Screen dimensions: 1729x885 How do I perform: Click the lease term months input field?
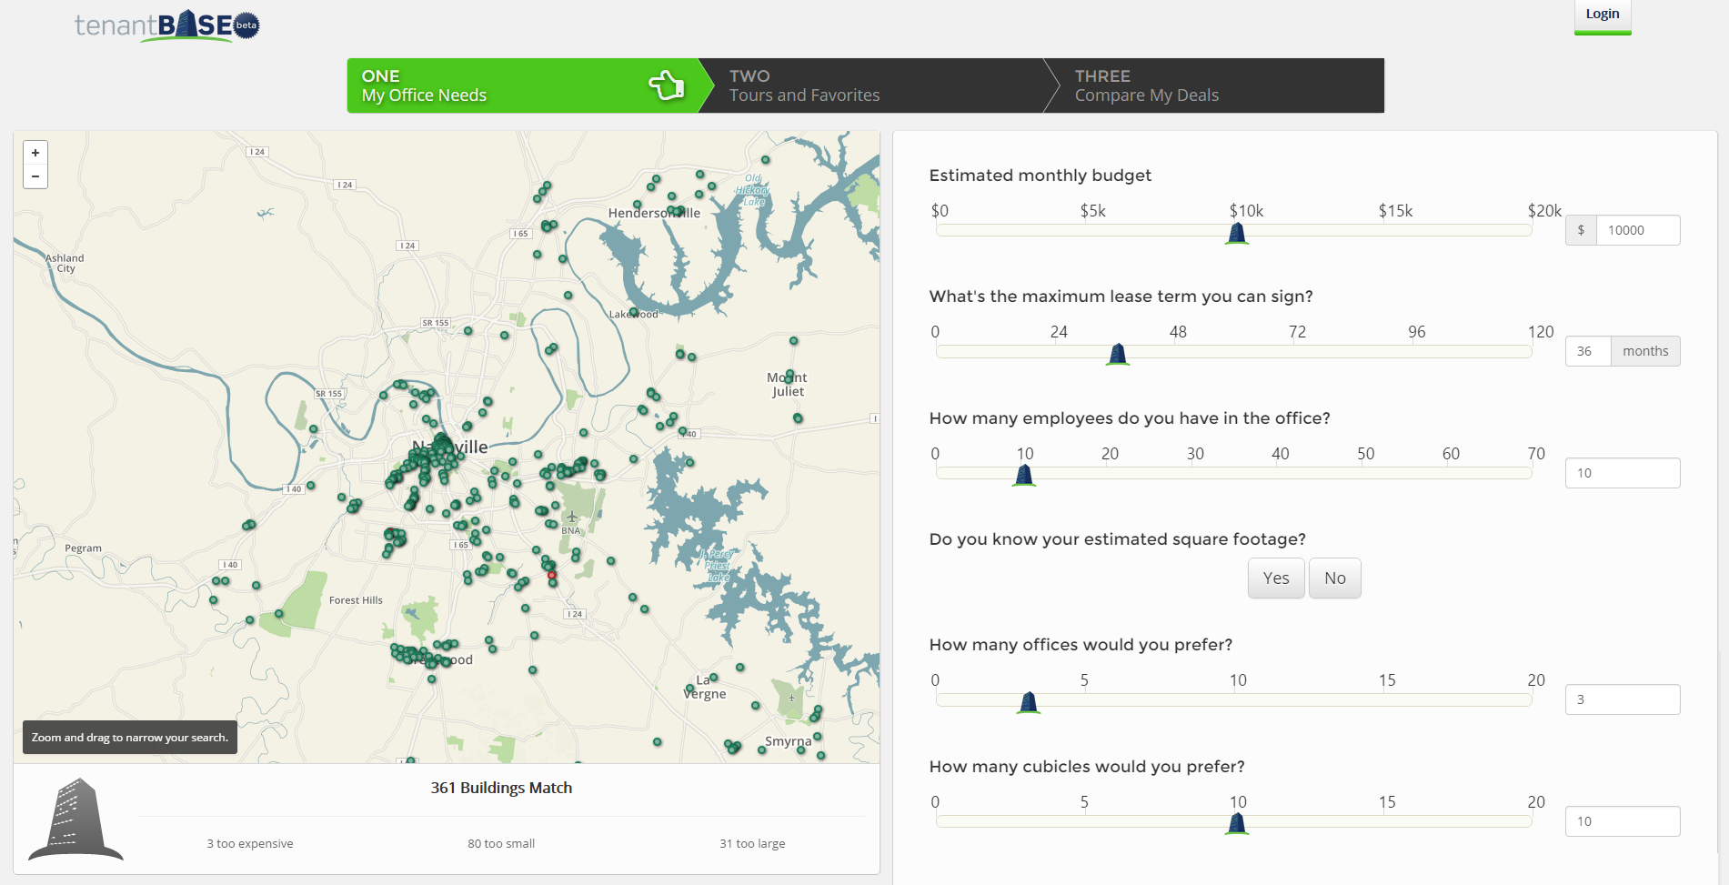tap(1588, 351)
